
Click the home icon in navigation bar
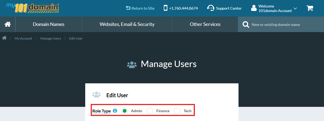point(8,24)
